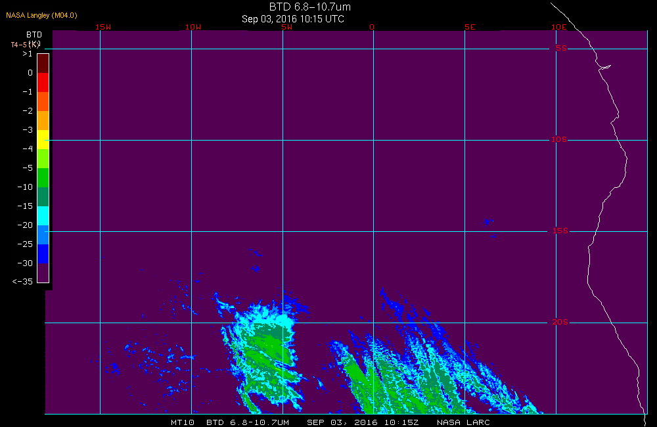Click the '10W' longitude label
The width and height of the screenshot is (657, 427).
[x=193, y=27]
